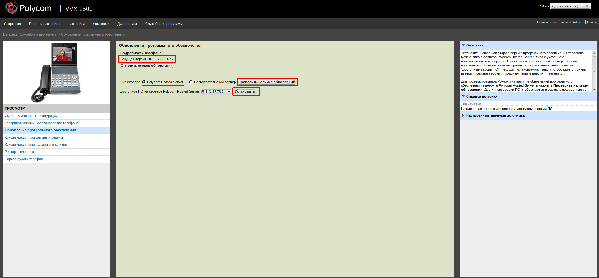Click the Текущая версия ПО 5.1.3.1675 text
The height and width of the screenshot is (278, 599).
pos(146,59)
